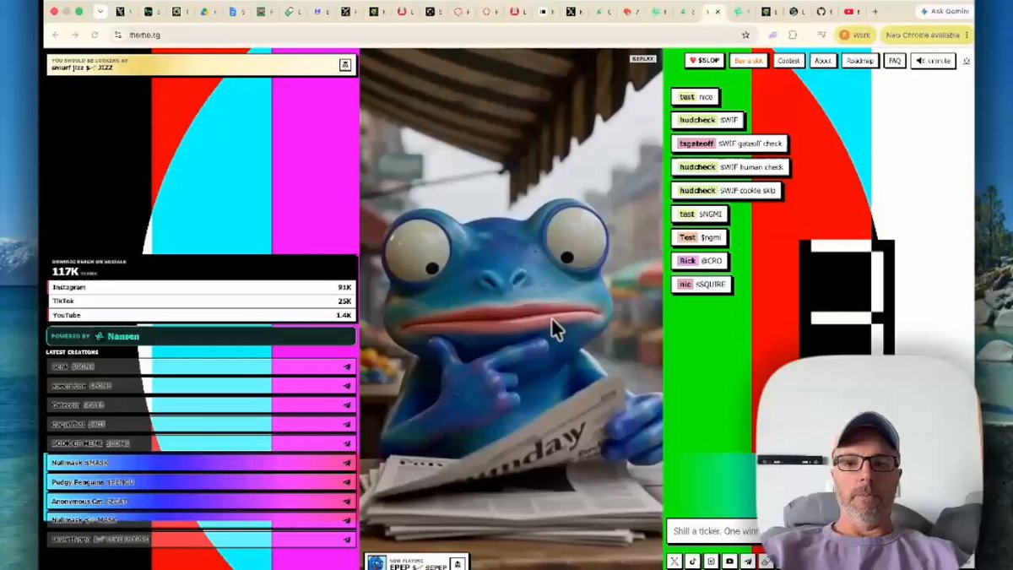1013x570 pixels.
Task: Click the Shill a ticker input field
Action: point(714,531)
